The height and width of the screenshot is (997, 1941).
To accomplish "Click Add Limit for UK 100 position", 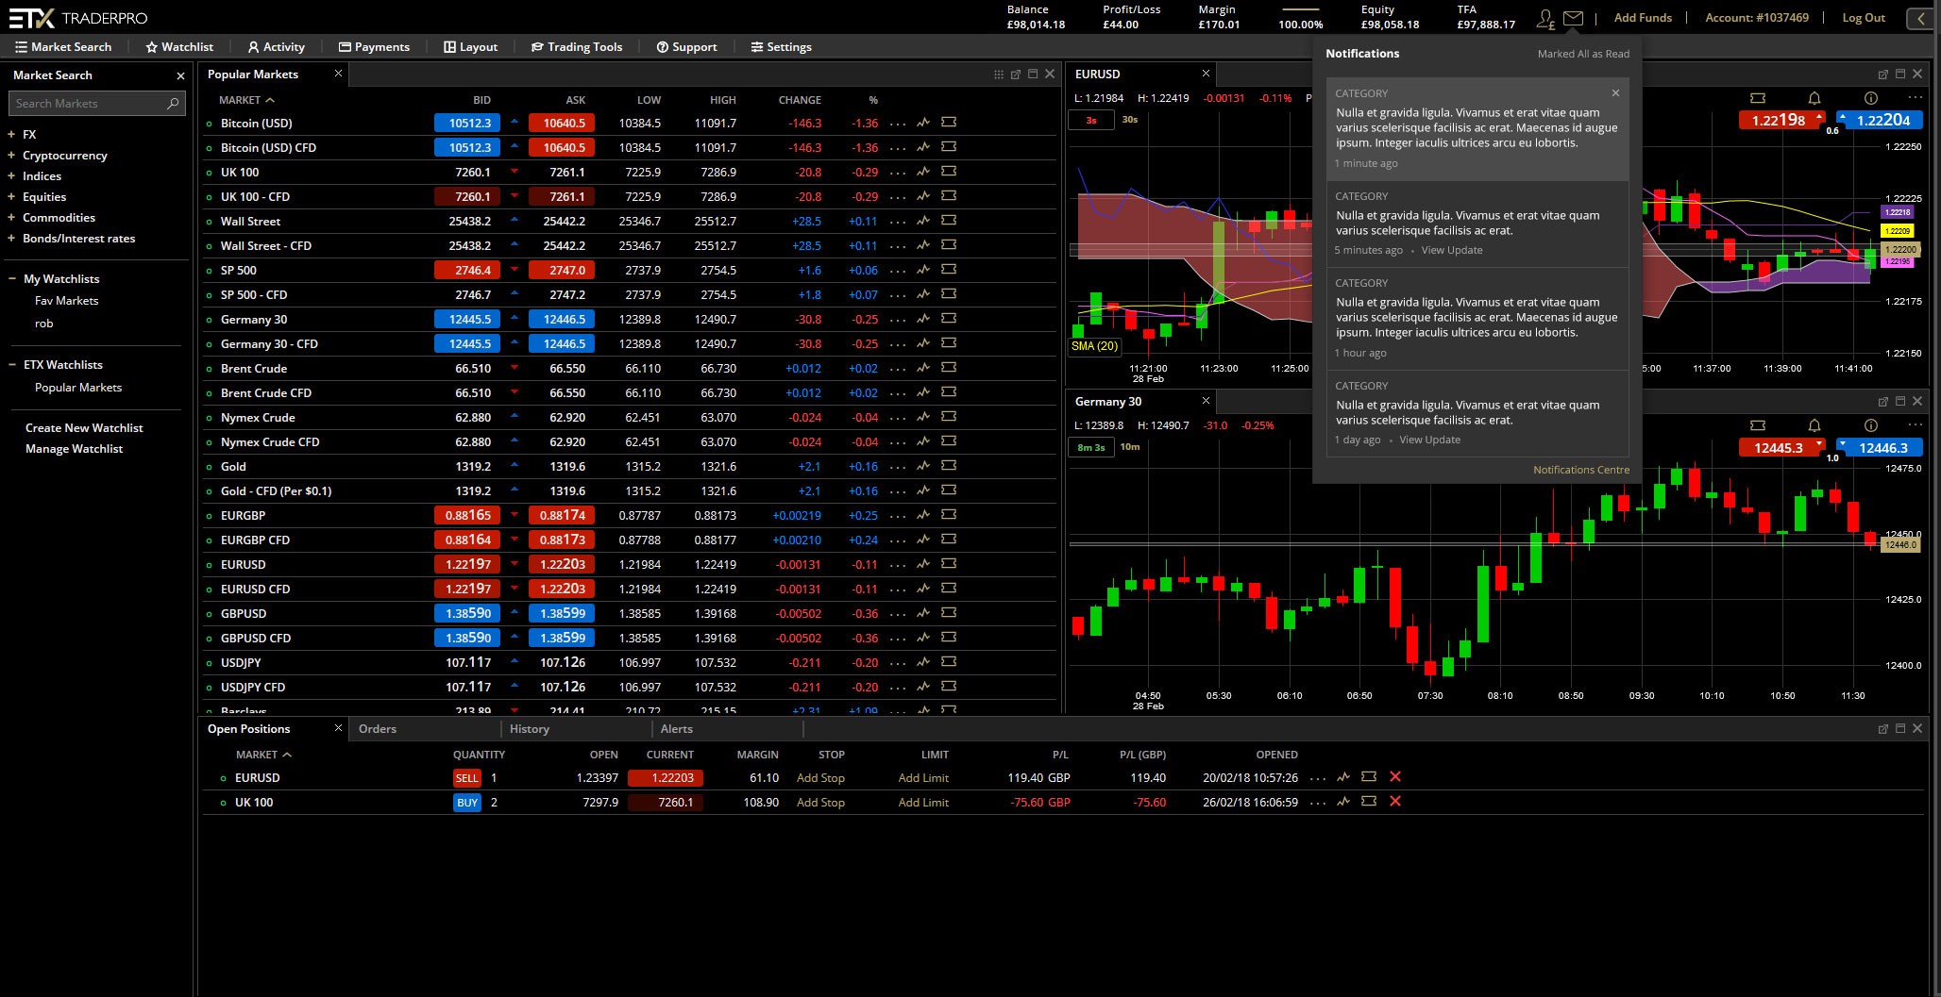I will 923,803.
